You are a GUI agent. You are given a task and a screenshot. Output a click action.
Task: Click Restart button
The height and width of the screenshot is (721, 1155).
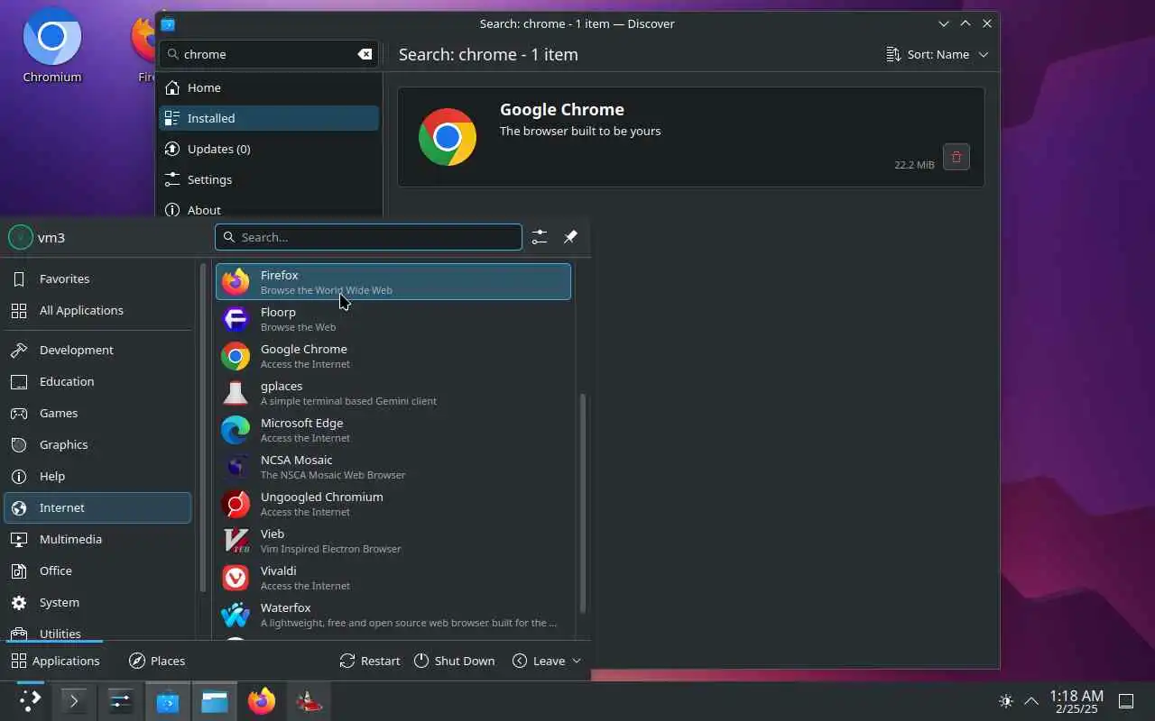(370, 661)
